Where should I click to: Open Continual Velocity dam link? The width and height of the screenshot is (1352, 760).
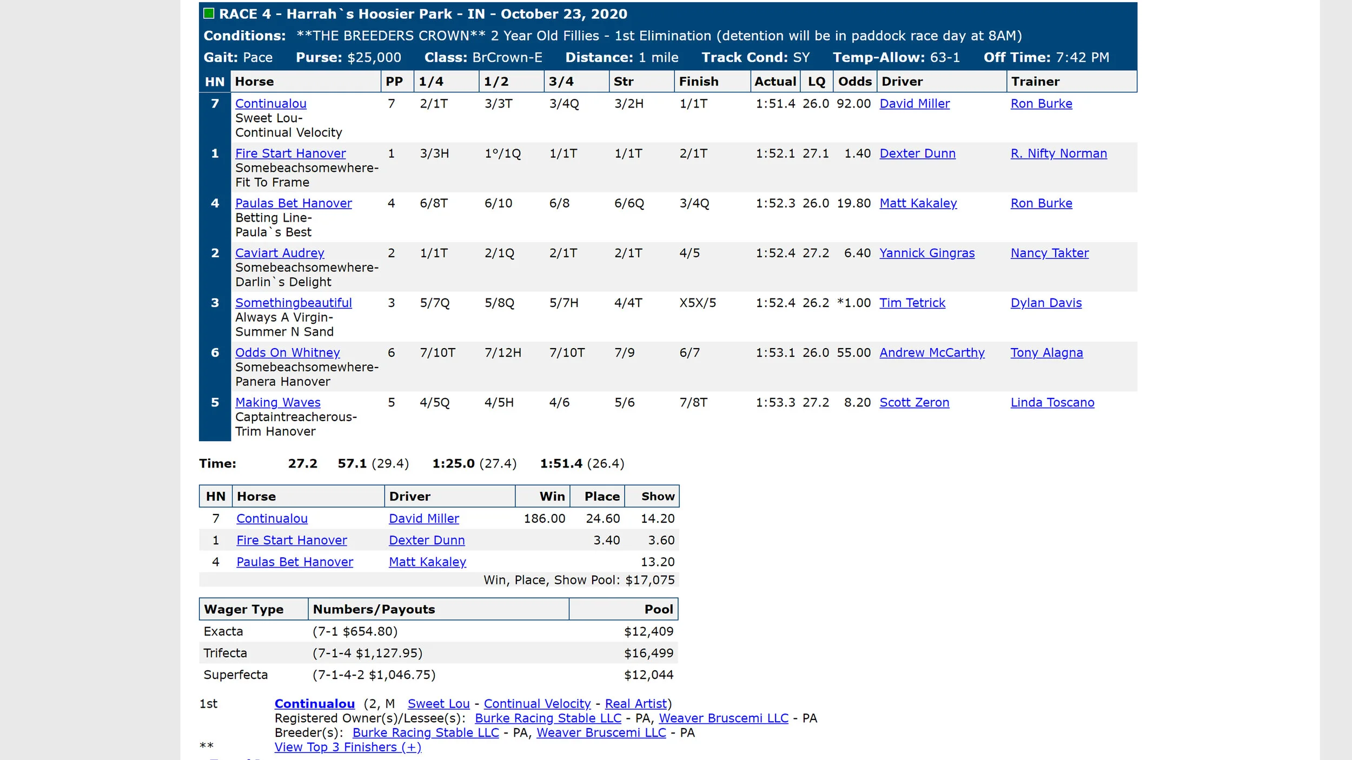click(536, 704)
